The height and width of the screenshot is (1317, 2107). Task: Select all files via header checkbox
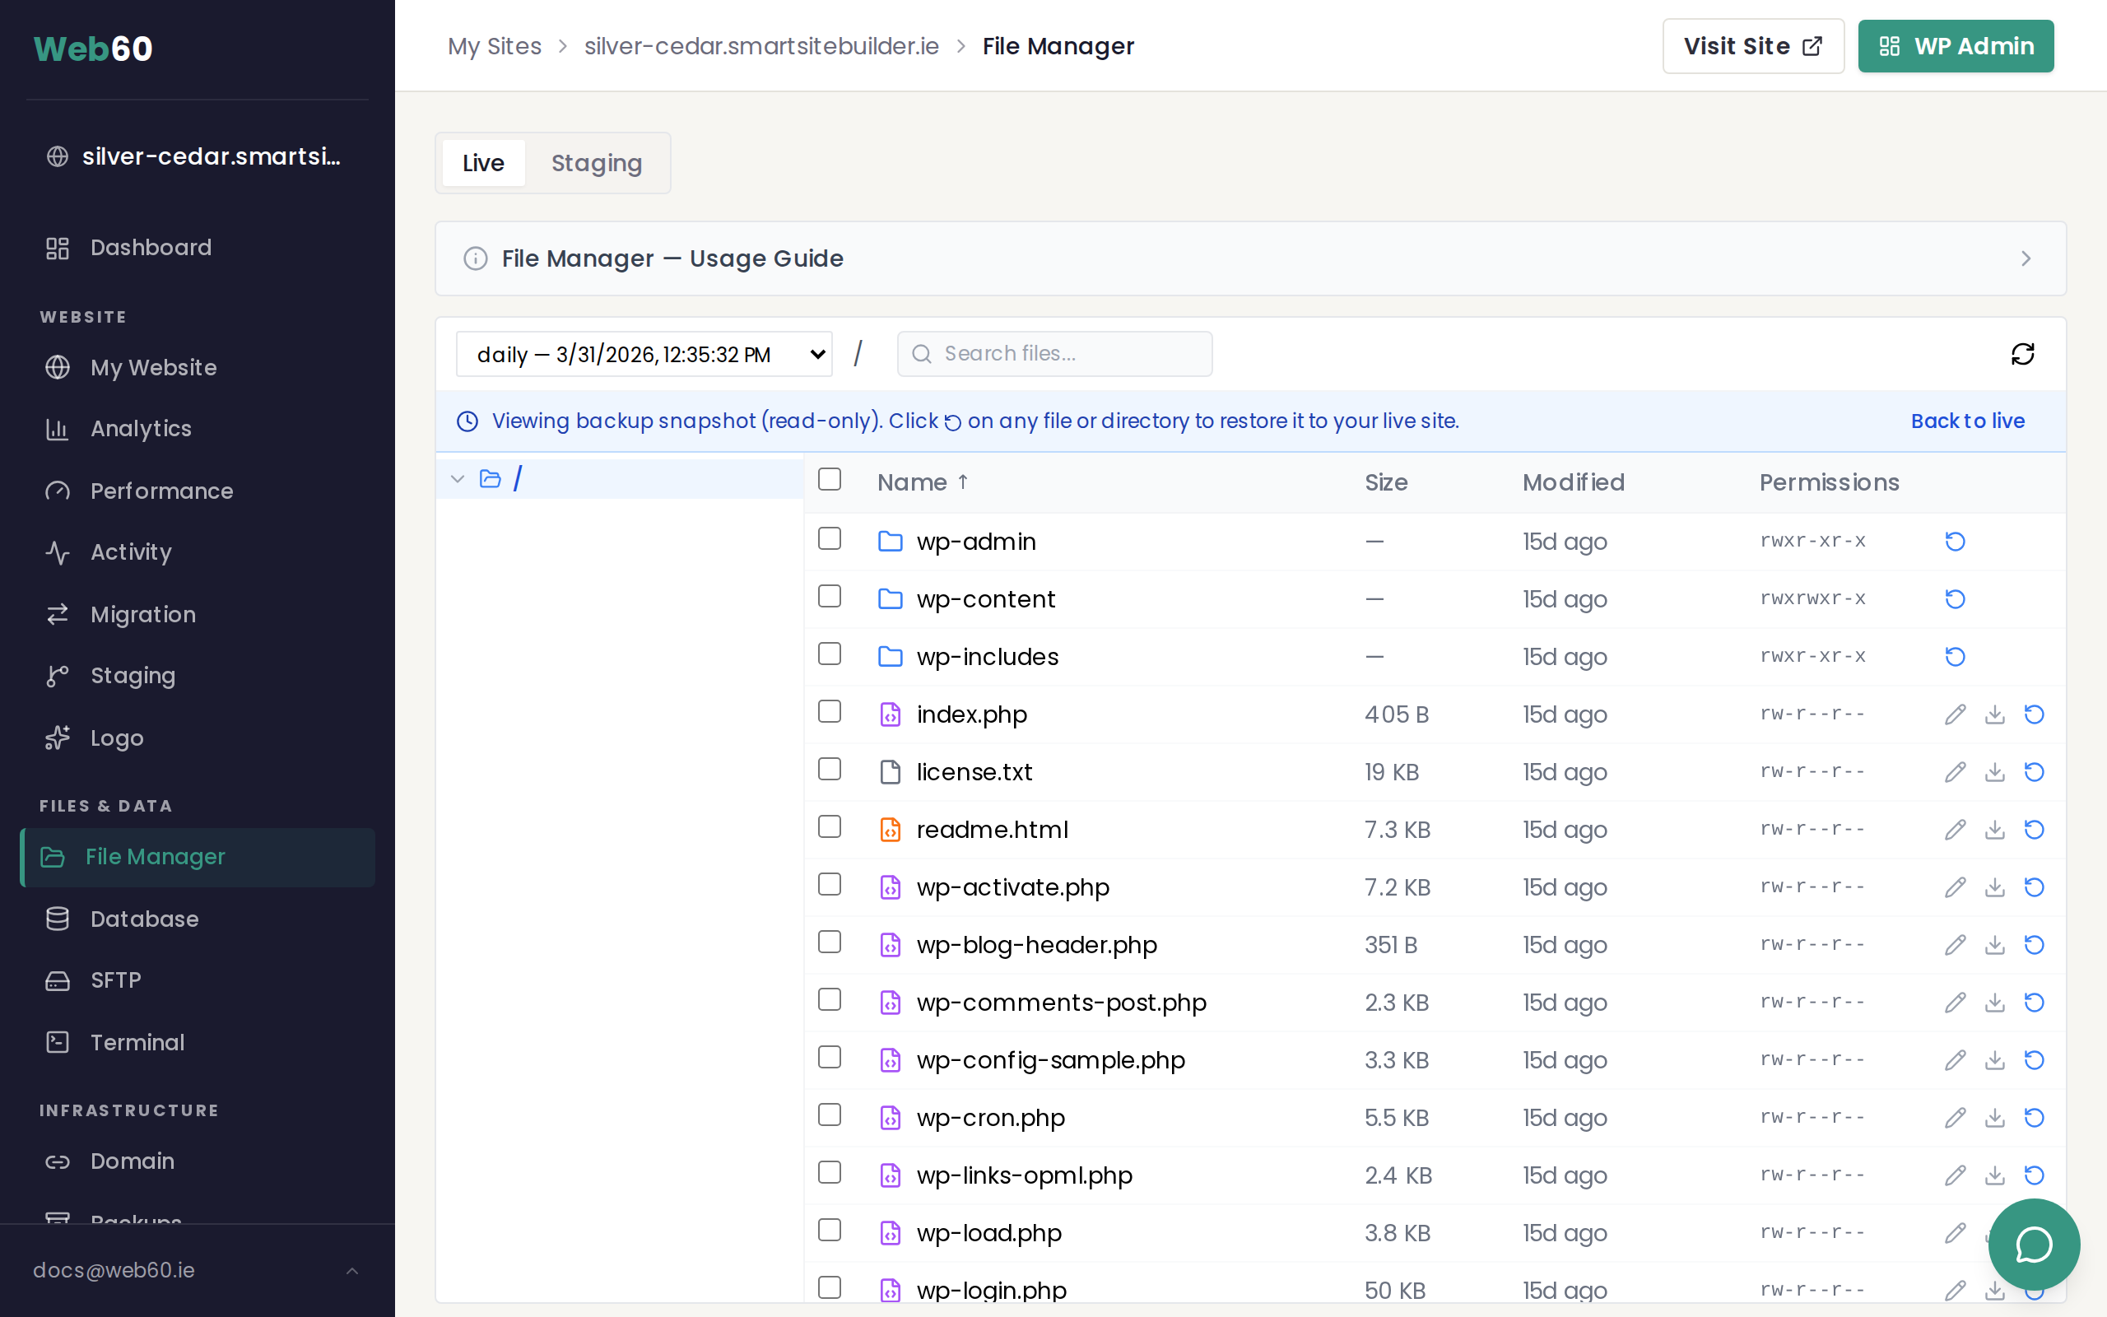point(830,479)
